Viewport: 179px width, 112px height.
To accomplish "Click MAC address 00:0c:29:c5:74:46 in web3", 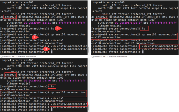I will [x=37, y=81].
